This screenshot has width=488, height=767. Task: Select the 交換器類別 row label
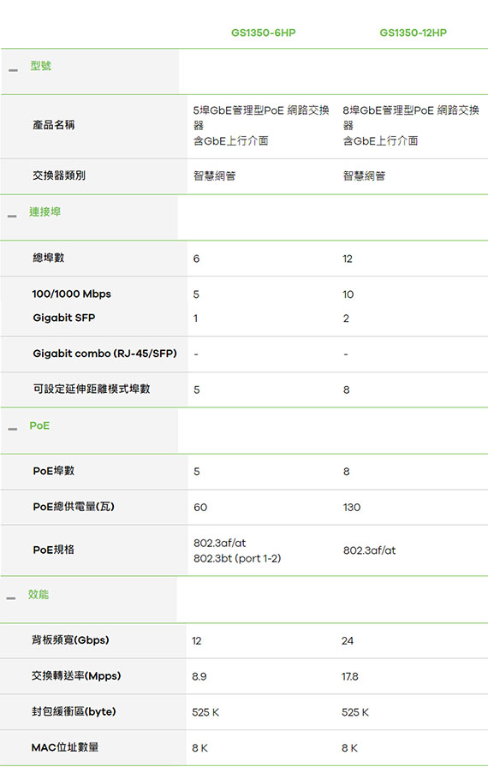[x=59, y=175]
